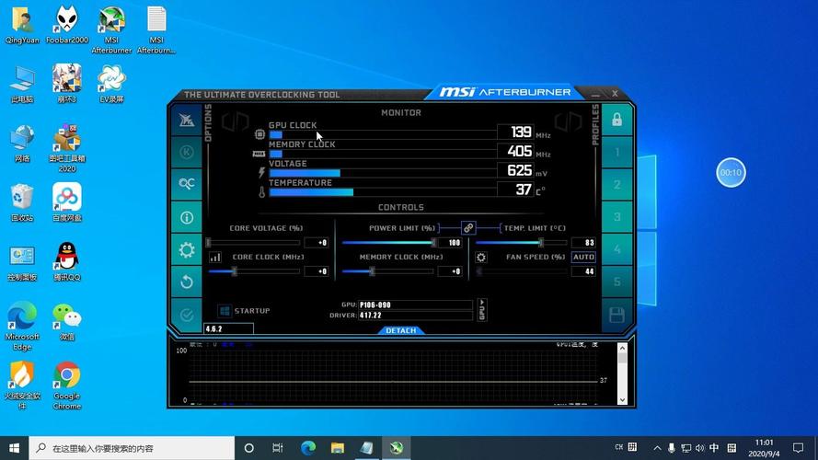Click the driver version 417.22
This screenshot has width=818, height=460.
415,315
